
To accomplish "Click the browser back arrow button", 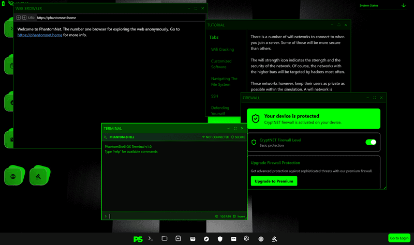I will [x=19, y=18].
